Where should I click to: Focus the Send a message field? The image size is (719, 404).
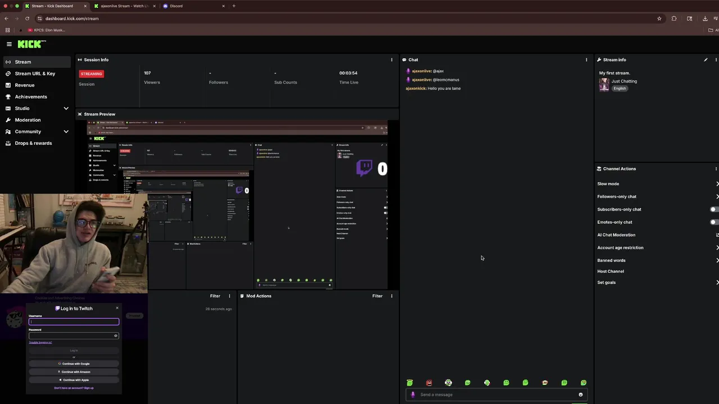(x=497, y=394)
